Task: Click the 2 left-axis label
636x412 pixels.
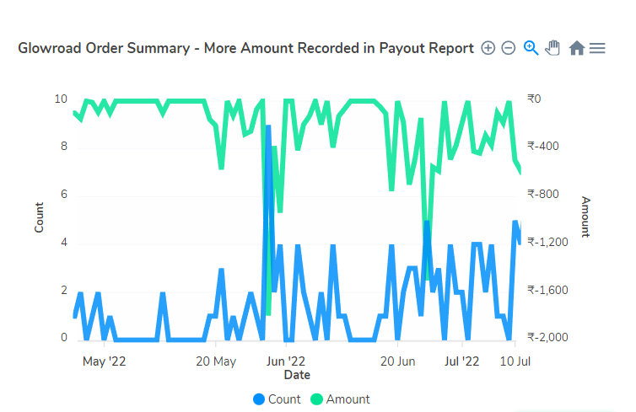Action: [x=64, y=290]
